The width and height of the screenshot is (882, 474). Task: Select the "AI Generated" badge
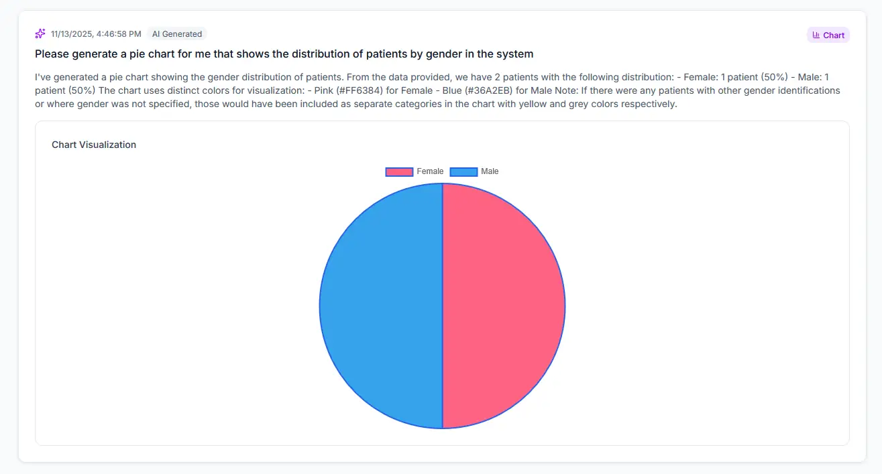(x=176, y=33)
